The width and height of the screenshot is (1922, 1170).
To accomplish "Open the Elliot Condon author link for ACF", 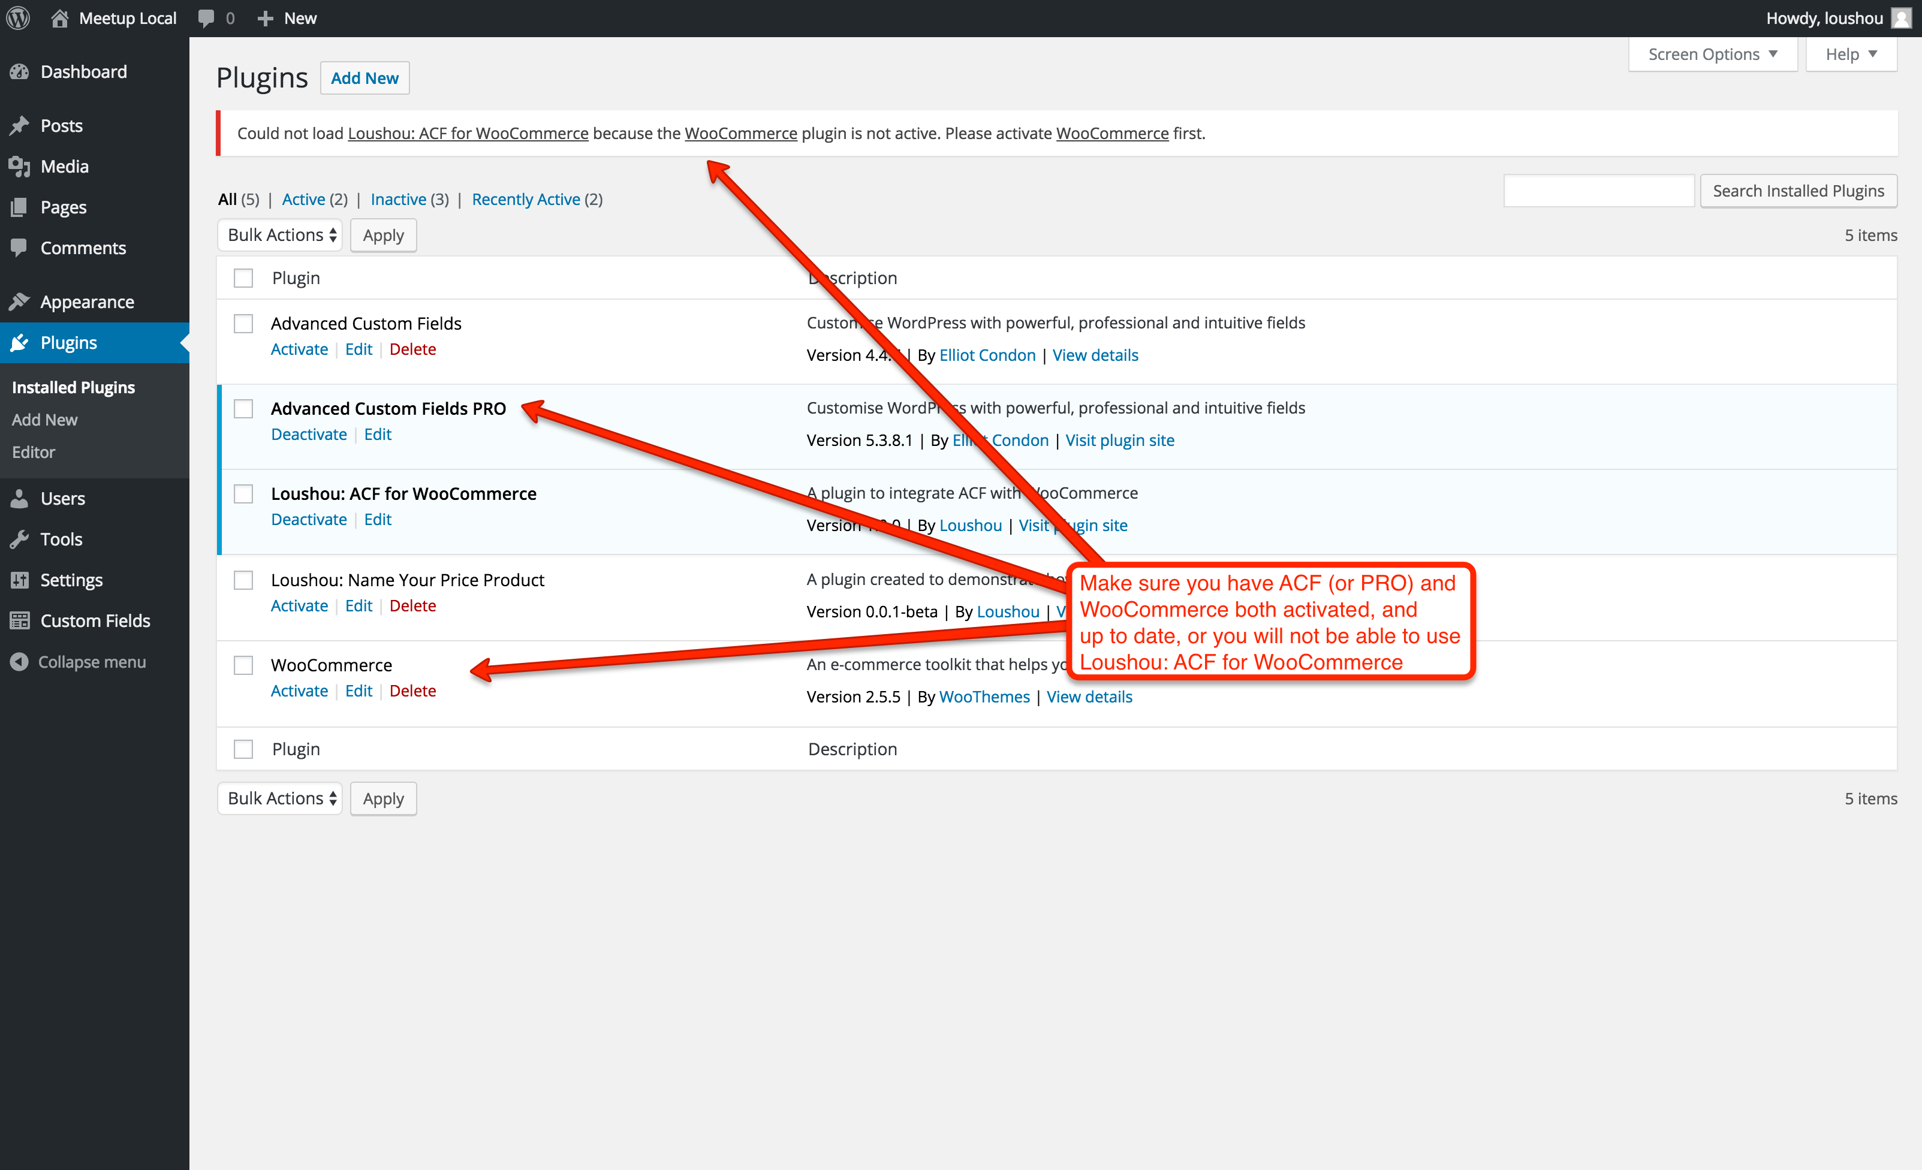I will click(x=987, y=355).
